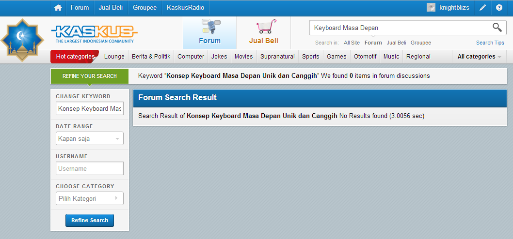Search in Forum scope

pyautogui.click(x=373, y=43)
